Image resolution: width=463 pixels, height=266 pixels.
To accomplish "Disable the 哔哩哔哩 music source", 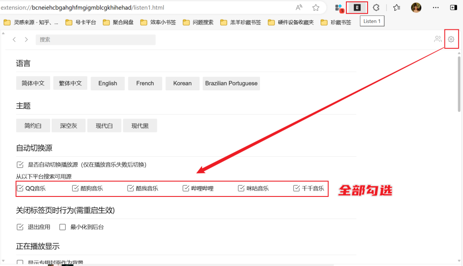I will pyautogui.click(x=185, y=188).
